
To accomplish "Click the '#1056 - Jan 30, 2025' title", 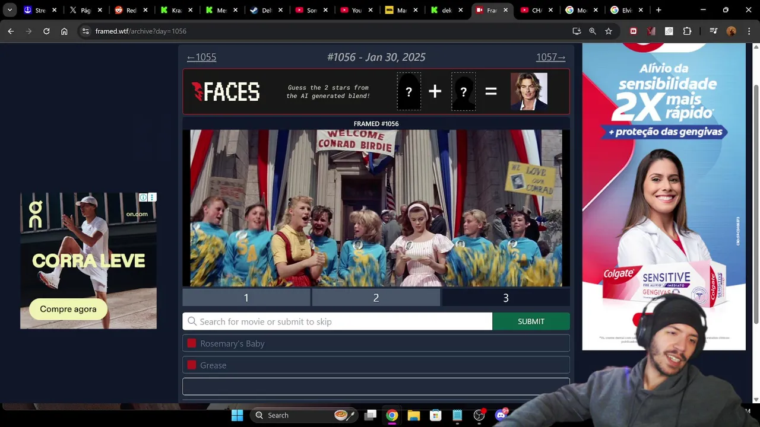I will coord(376,57).
